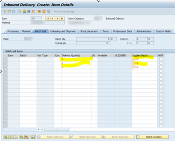Click the Cumul.qty field
Viewport: 175px width, 141px height.
point(93,43)
